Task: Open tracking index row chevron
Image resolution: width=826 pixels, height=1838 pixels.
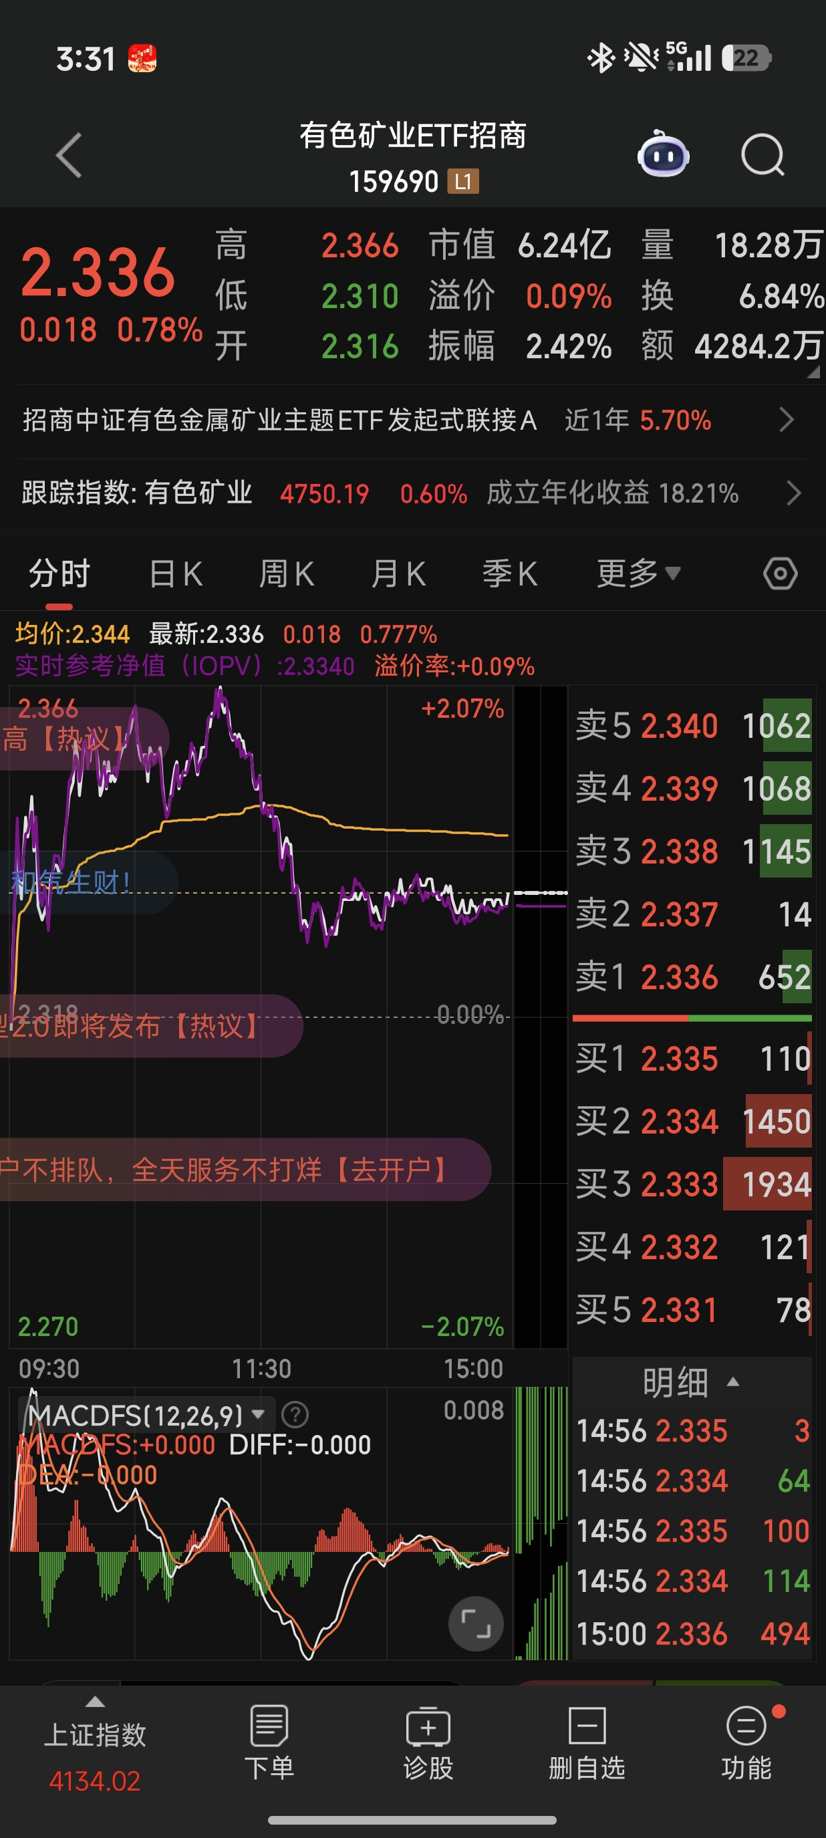Action: click(x=793, y=493)
